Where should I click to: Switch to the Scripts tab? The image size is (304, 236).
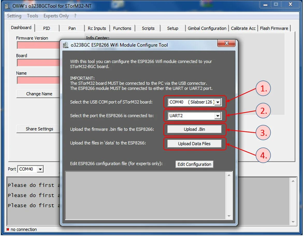pos(148,28)
